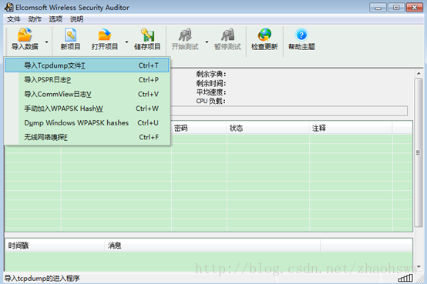This screenshot has height=284, width=427.
Task: Click the main panel vertical scrollbar thumb
Action: pos(418,152)
